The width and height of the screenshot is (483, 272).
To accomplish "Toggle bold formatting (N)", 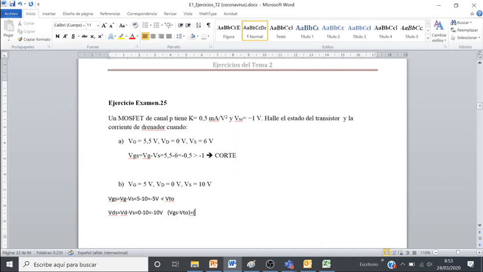I will 58,36.
